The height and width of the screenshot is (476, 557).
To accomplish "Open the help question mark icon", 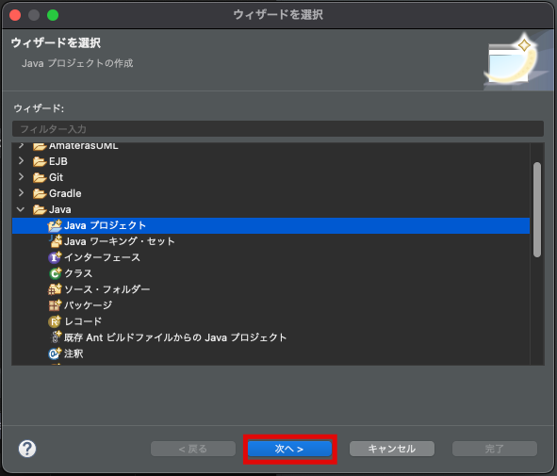I will 27,449.
